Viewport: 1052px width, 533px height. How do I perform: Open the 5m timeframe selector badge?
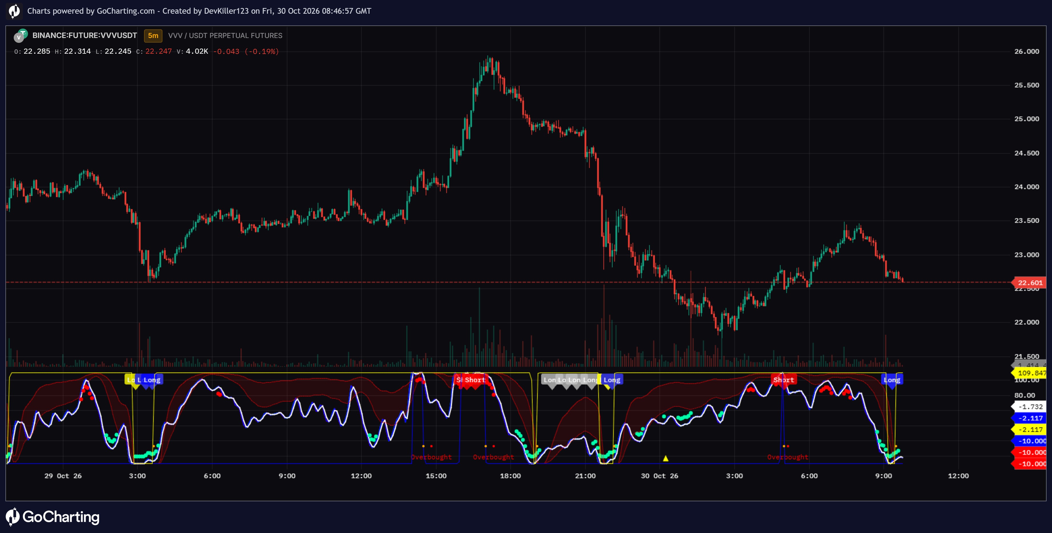(153, 35)
